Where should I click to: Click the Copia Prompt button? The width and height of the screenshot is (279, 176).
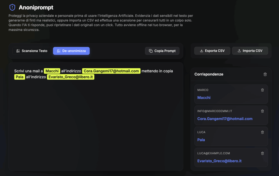coord(162,51)
